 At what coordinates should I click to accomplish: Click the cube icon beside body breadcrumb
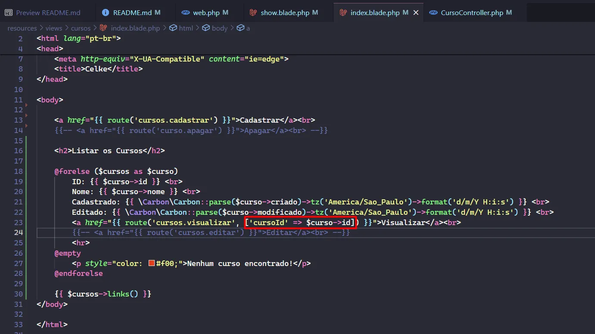coord(206,28)
